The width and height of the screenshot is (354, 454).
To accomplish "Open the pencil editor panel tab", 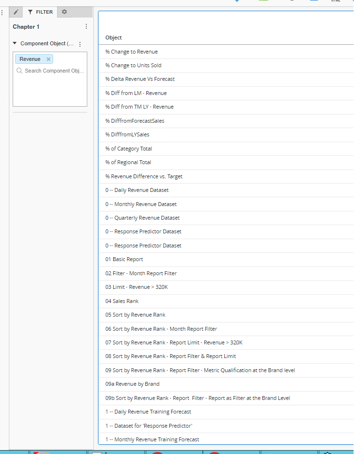I will 16,12.
